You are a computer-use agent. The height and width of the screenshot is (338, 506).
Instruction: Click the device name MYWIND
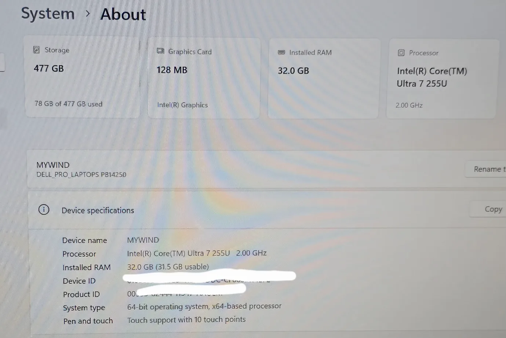pyautogui.click(x=53, y=165)
